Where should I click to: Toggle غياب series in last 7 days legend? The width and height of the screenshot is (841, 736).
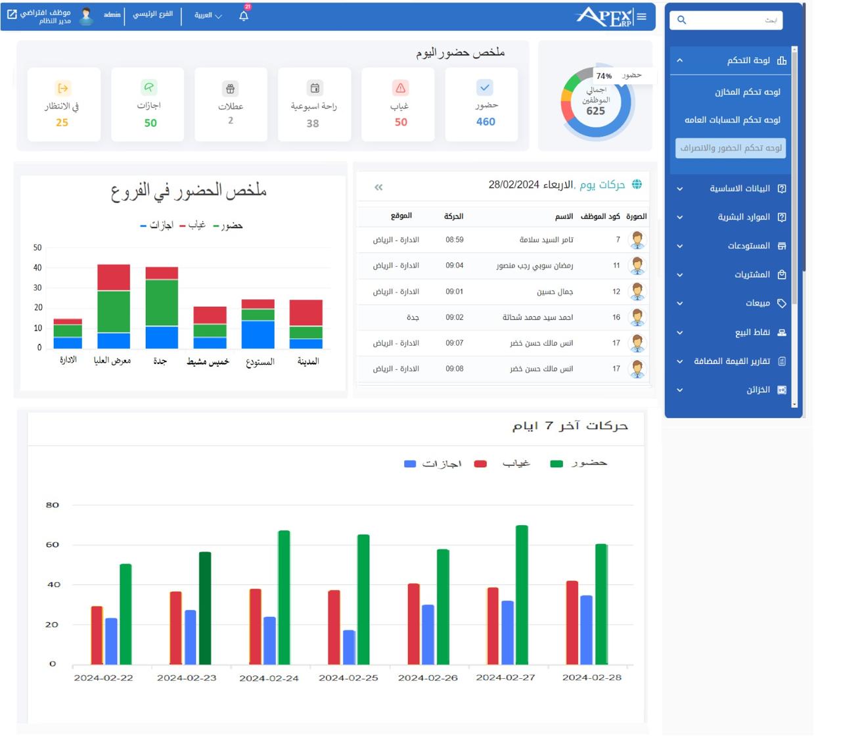506,463
